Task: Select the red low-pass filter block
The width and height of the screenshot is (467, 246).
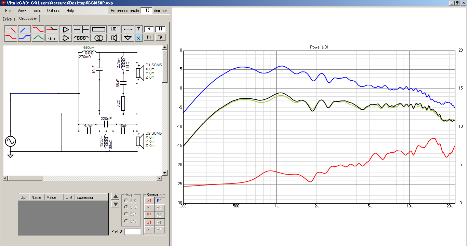Action: tap(11, 29)
